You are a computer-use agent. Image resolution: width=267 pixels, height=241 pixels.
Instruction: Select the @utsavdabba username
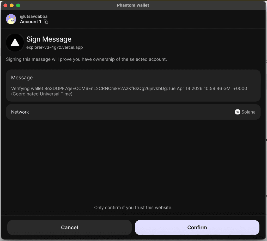click(x=34, y=16)
